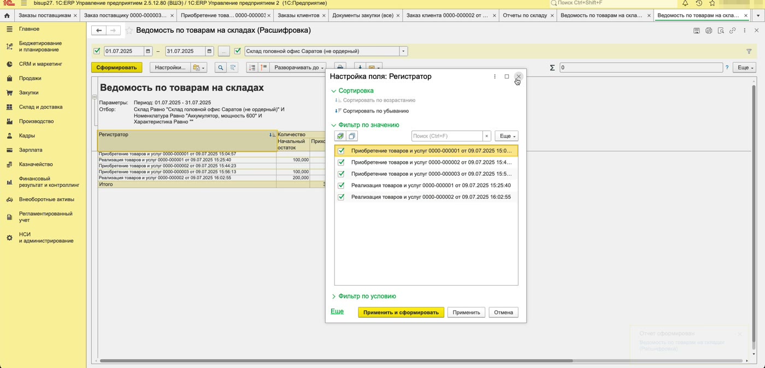Uncheck Приобретение товаров и услуг 0000-000002
The height and width of the screenshot is (368, 765).
(x=342, y=162)
